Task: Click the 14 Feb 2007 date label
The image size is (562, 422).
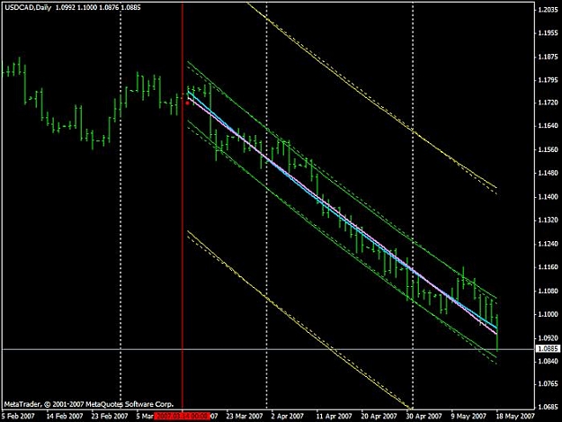Action: point(65,417)
